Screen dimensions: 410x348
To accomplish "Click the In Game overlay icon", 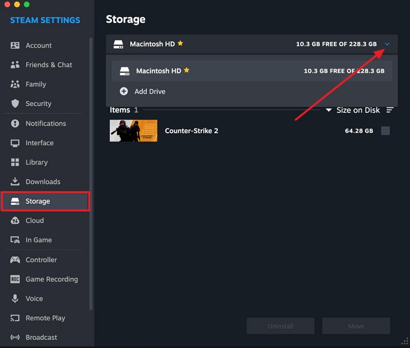I will coord(15,240).
